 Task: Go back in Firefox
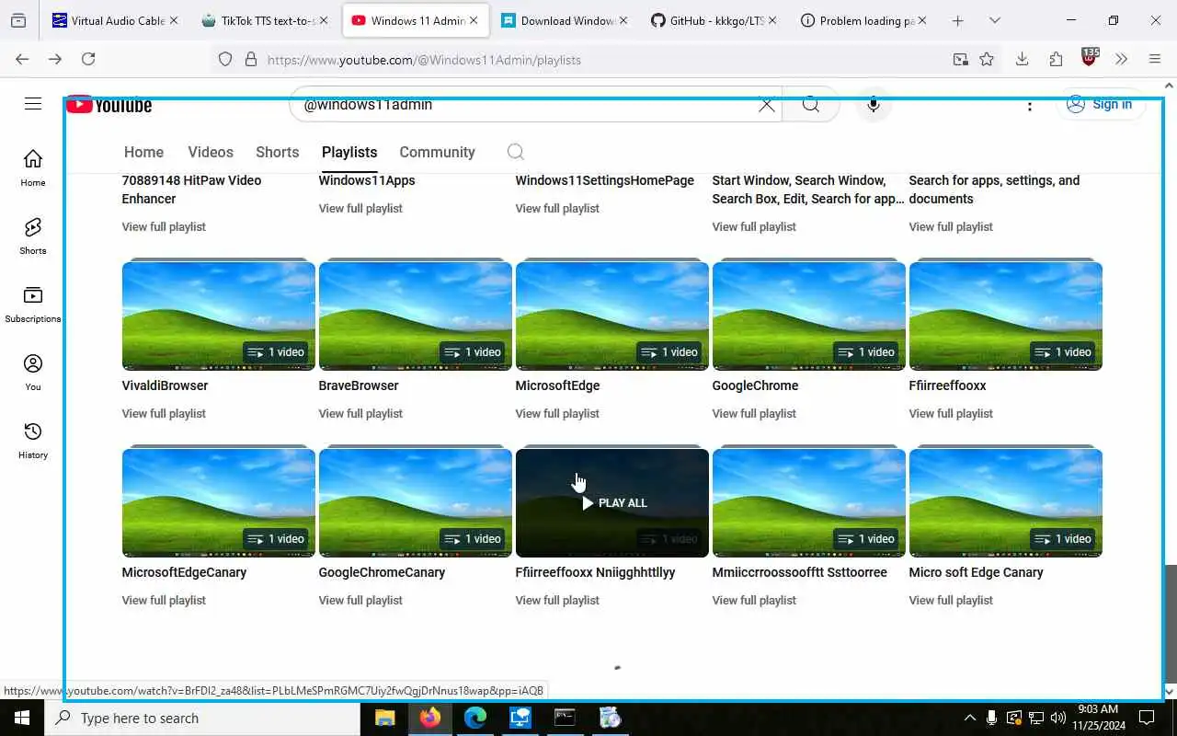point(22,59)
